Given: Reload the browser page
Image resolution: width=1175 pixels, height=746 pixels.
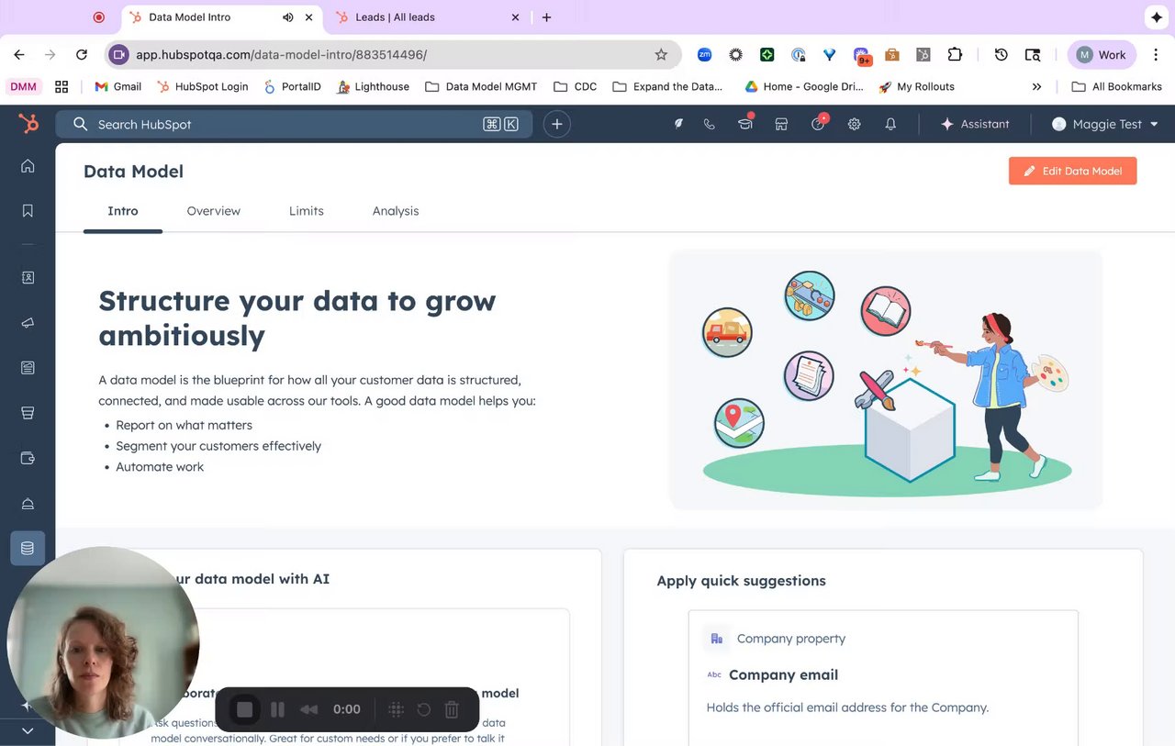Looking at the screenshot, I should [x=82, y=54].
